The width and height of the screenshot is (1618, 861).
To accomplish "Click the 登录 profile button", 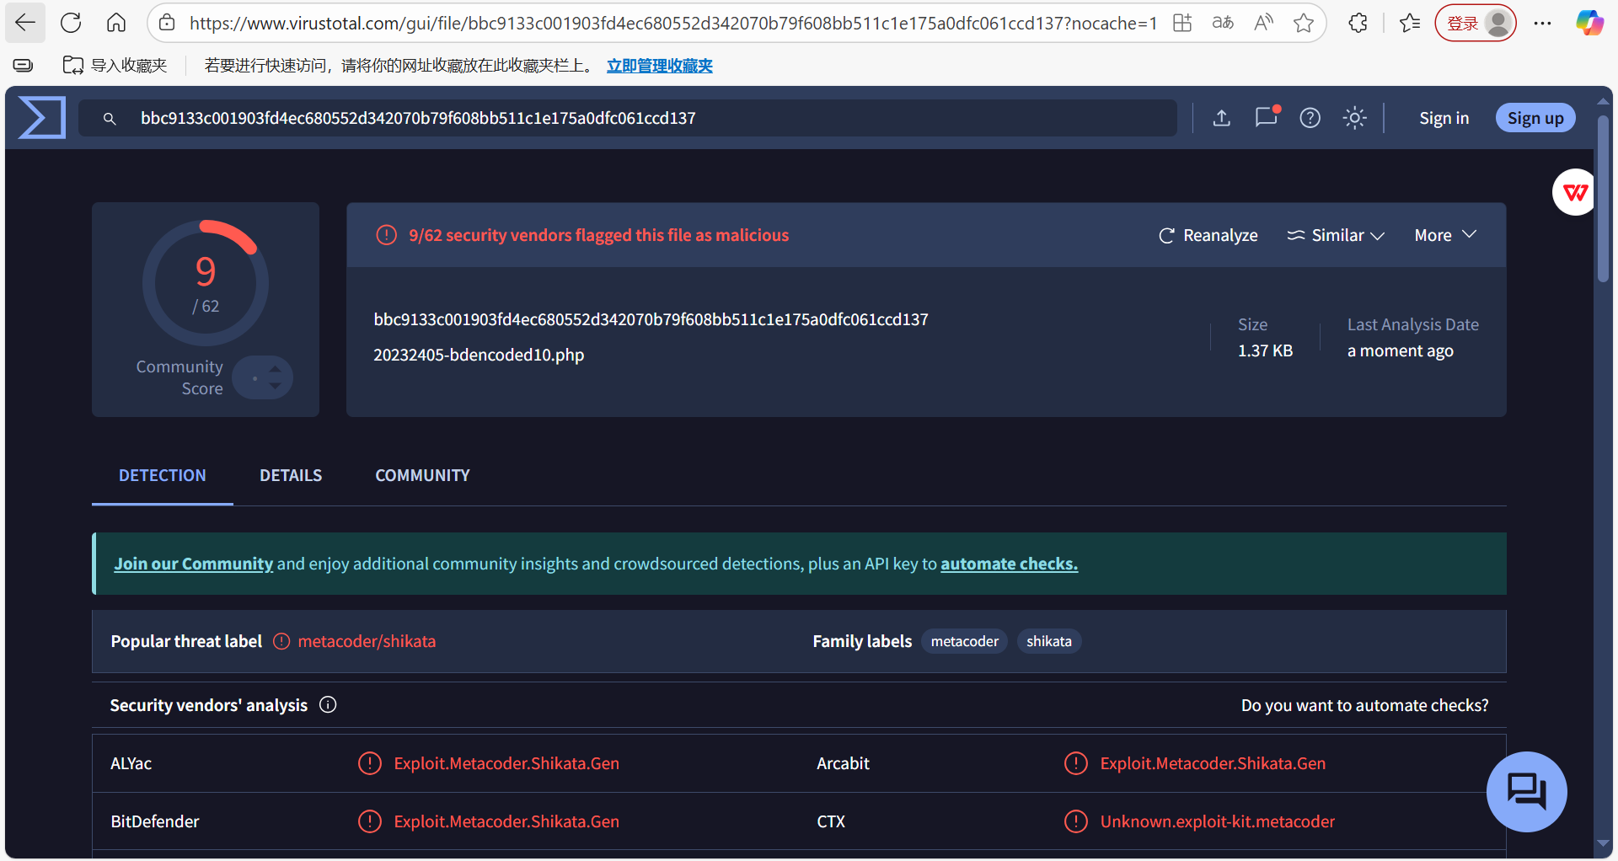I will click(x=1475, y=23).
